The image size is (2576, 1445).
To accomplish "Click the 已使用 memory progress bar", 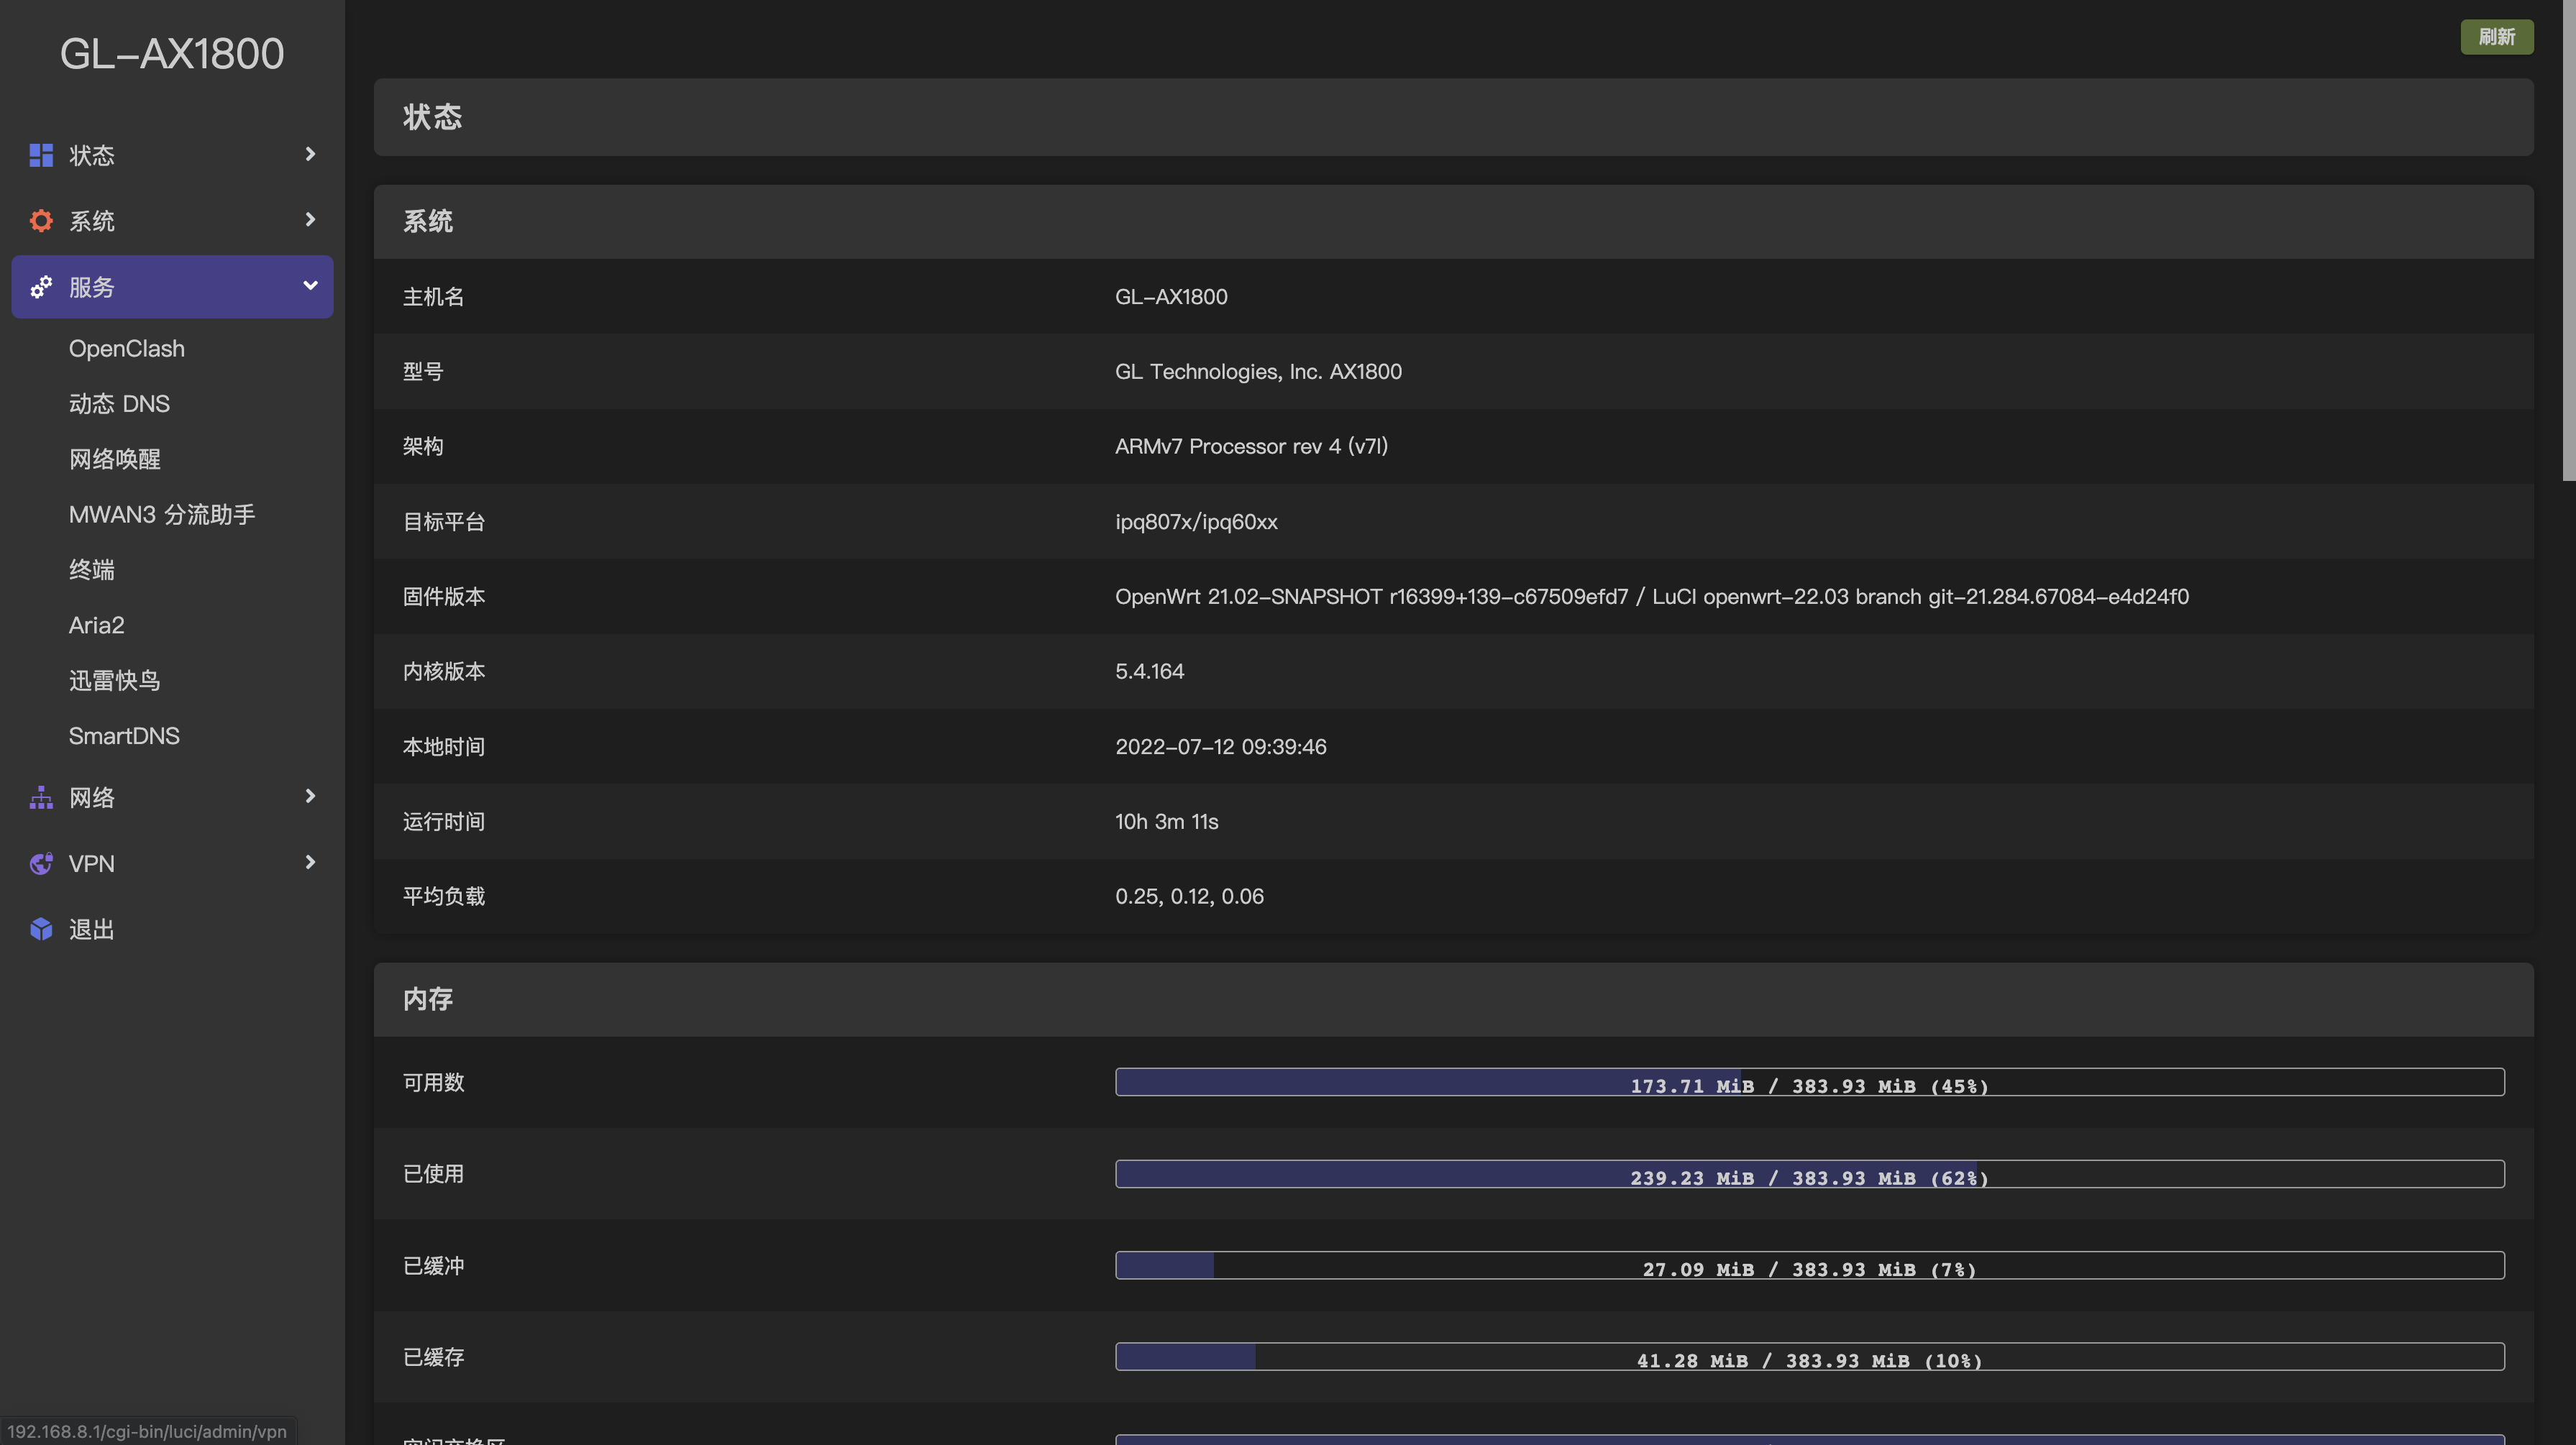I will click(x=1809, y=1174).
